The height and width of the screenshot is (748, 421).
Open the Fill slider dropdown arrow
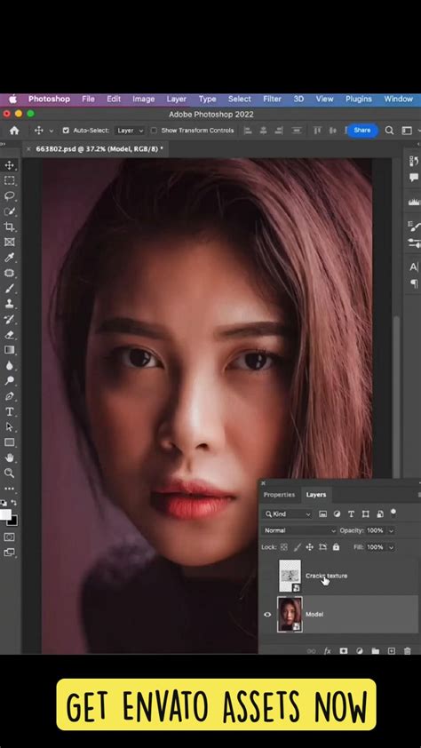392,547
